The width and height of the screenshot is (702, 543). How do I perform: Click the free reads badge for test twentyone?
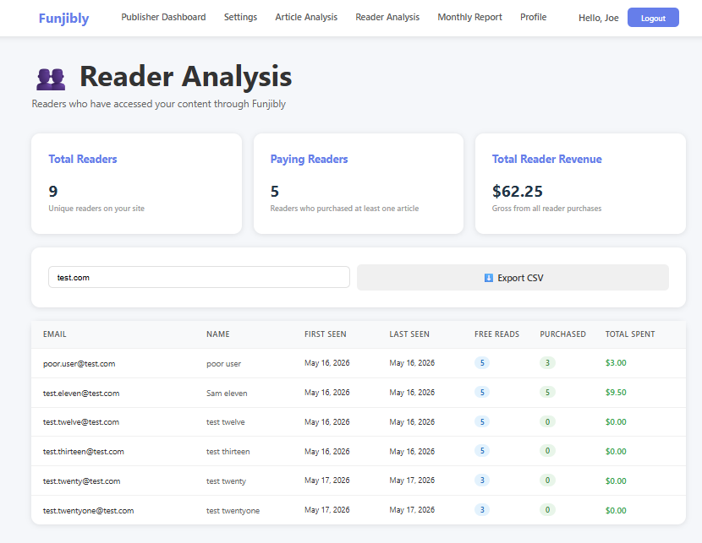tap(482, 509)
